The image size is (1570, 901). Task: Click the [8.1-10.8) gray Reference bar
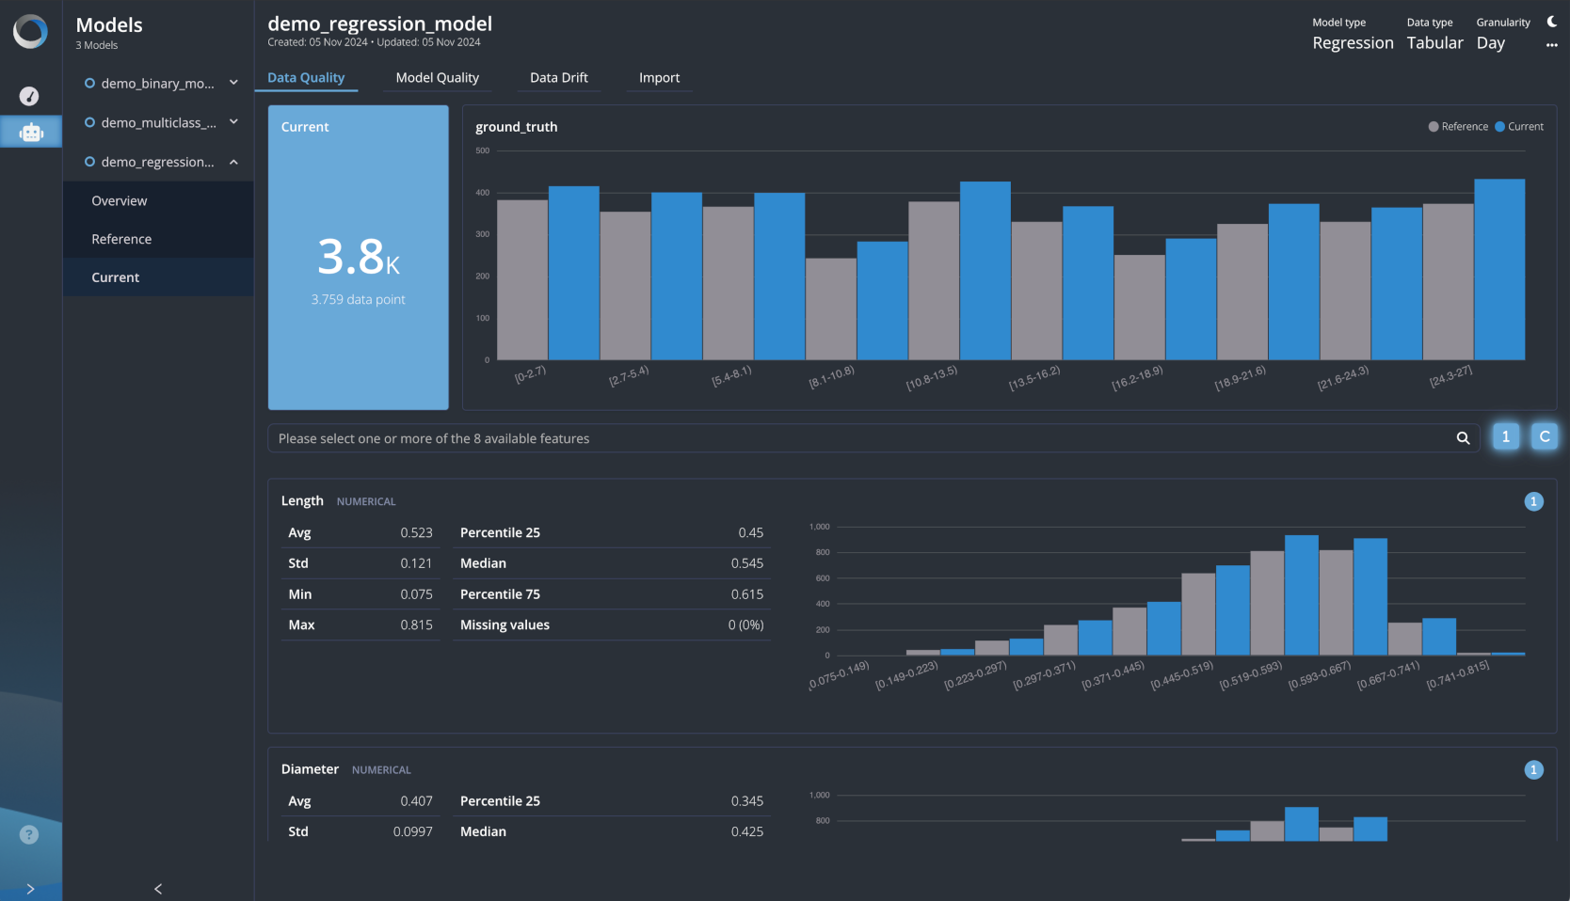coord(831,308)
